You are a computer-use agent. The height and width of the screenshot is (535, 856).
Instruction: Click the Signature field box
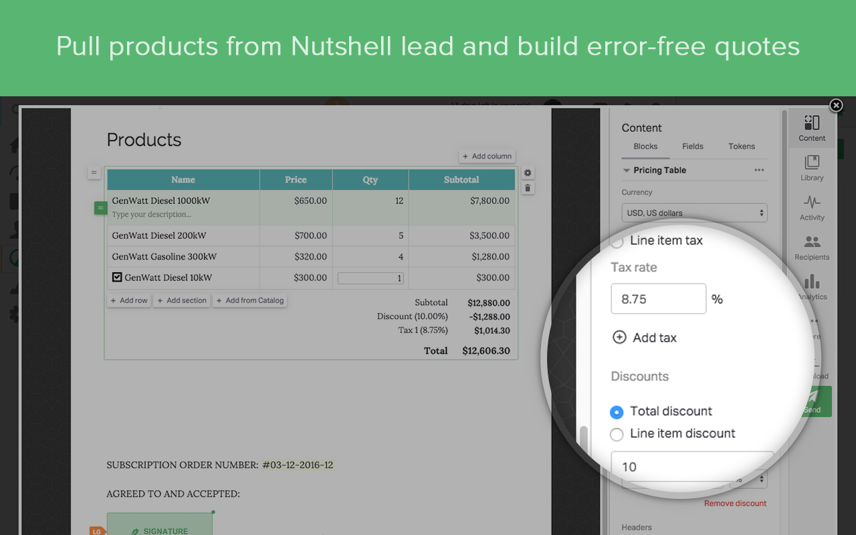160,525
